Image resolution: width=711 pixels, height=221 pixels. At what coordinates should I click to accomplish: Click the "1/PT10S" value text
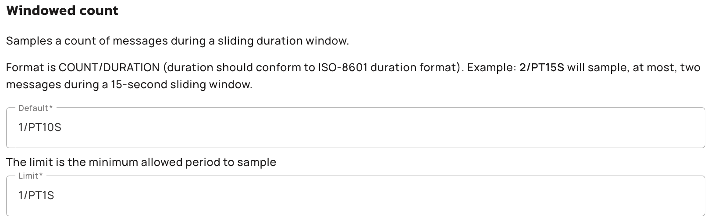(x=40, y=128)
